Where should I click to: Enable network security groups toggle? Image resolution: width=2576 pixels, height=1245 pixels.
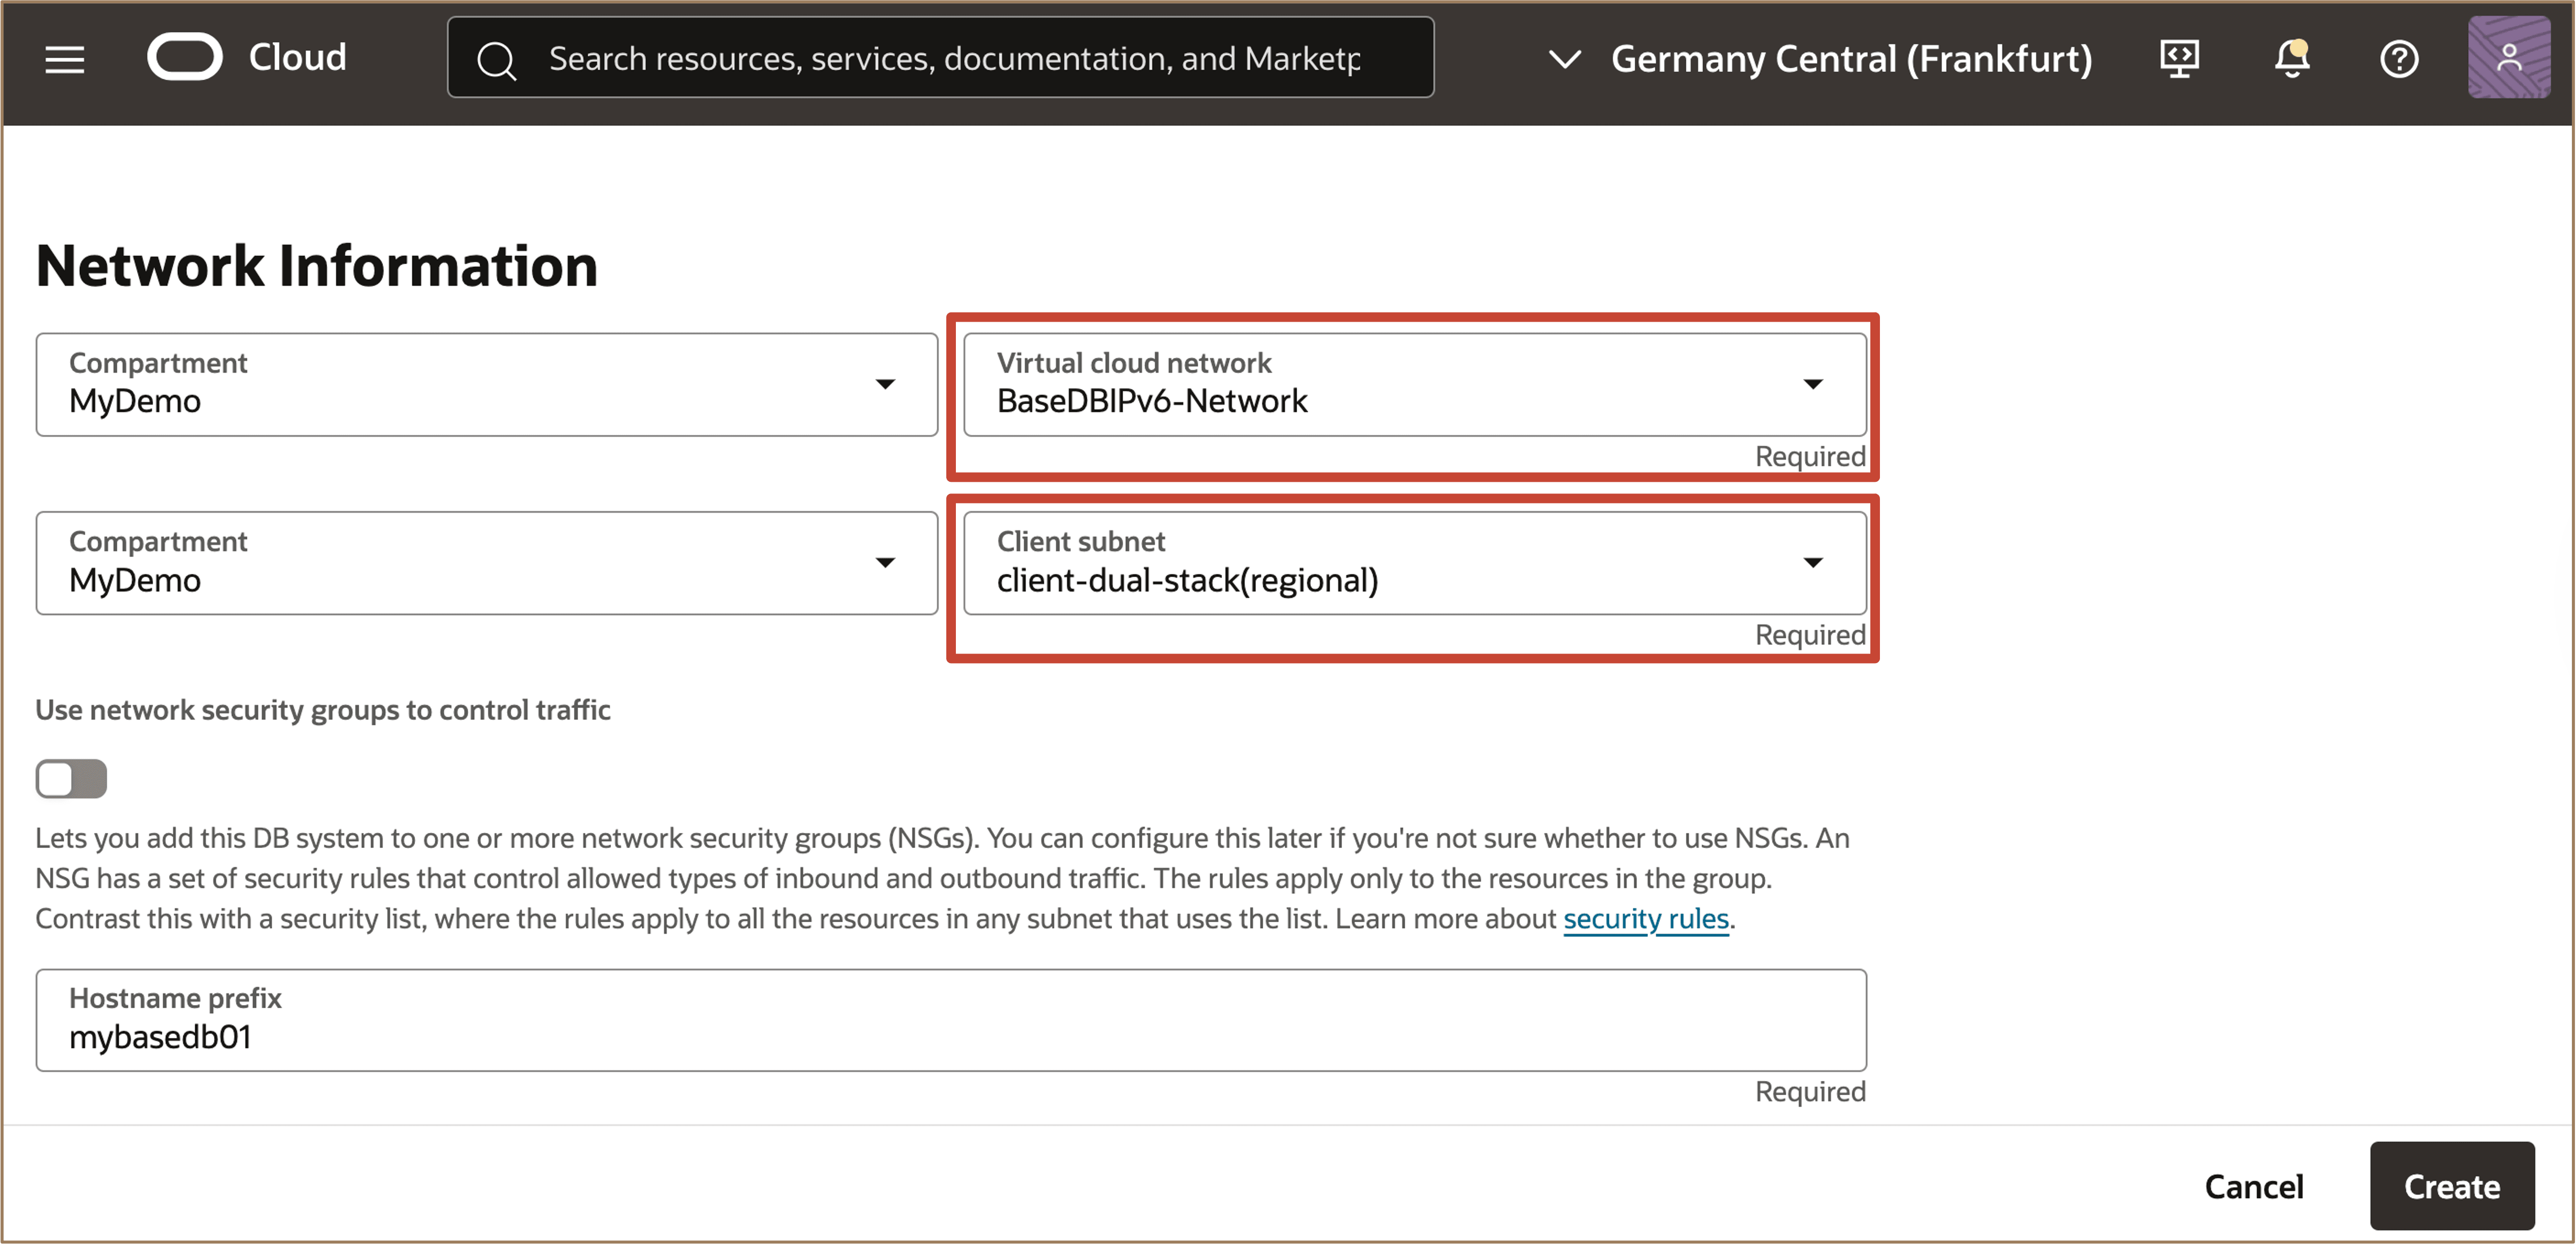tap(71, 778)
